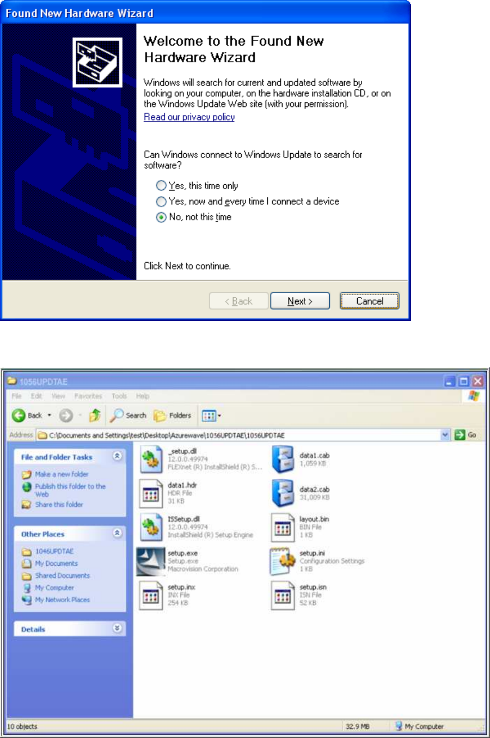490x738 pixels.
Task: Select the ISSetup.dll file icon
Action: coord(151,527)
